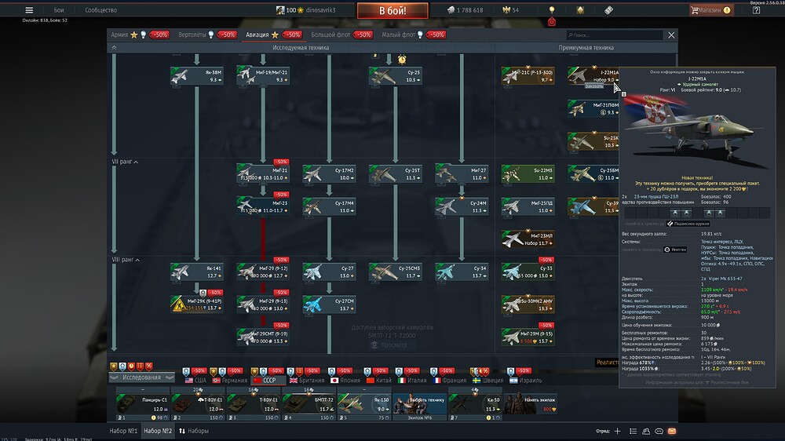
Task: Click Заказать button under J-22M1A
Action: pyautogui.click(x=594, y=86)
